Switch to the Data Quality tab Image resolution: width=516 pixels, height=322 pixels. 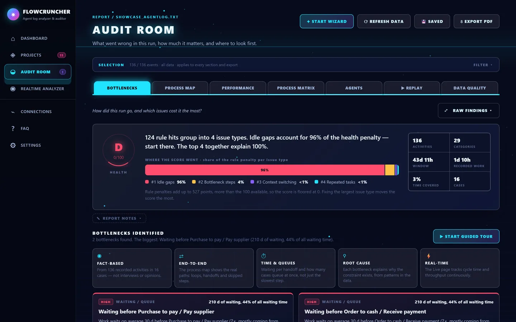click(470, 88)
